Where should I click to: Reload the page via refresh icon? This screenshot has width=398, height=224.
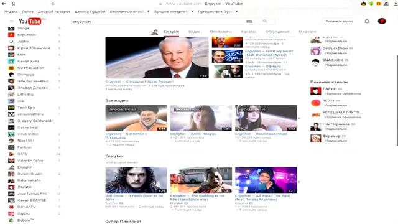click(53, 4)
